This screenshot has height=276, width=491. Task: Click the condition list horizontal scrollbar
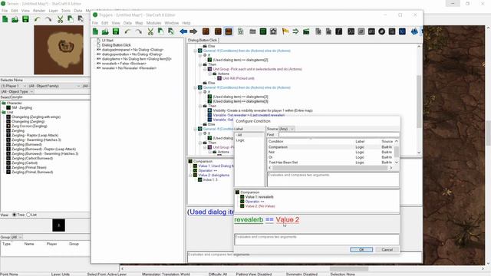330,168
